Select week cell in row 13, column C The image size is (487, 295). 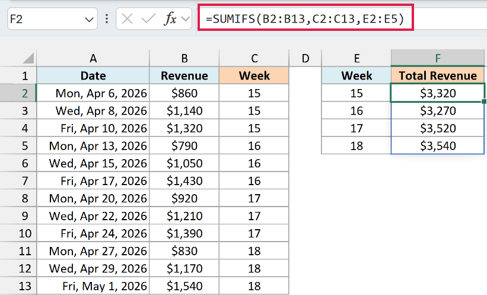254,286
